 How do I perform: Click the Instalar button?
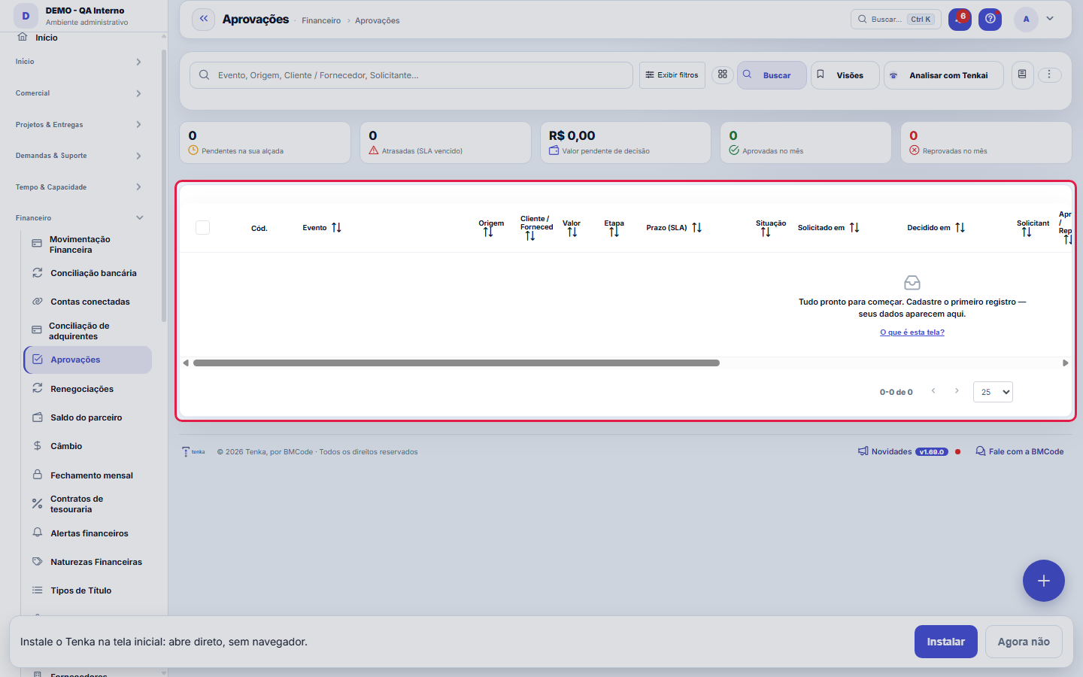[946, 642]
